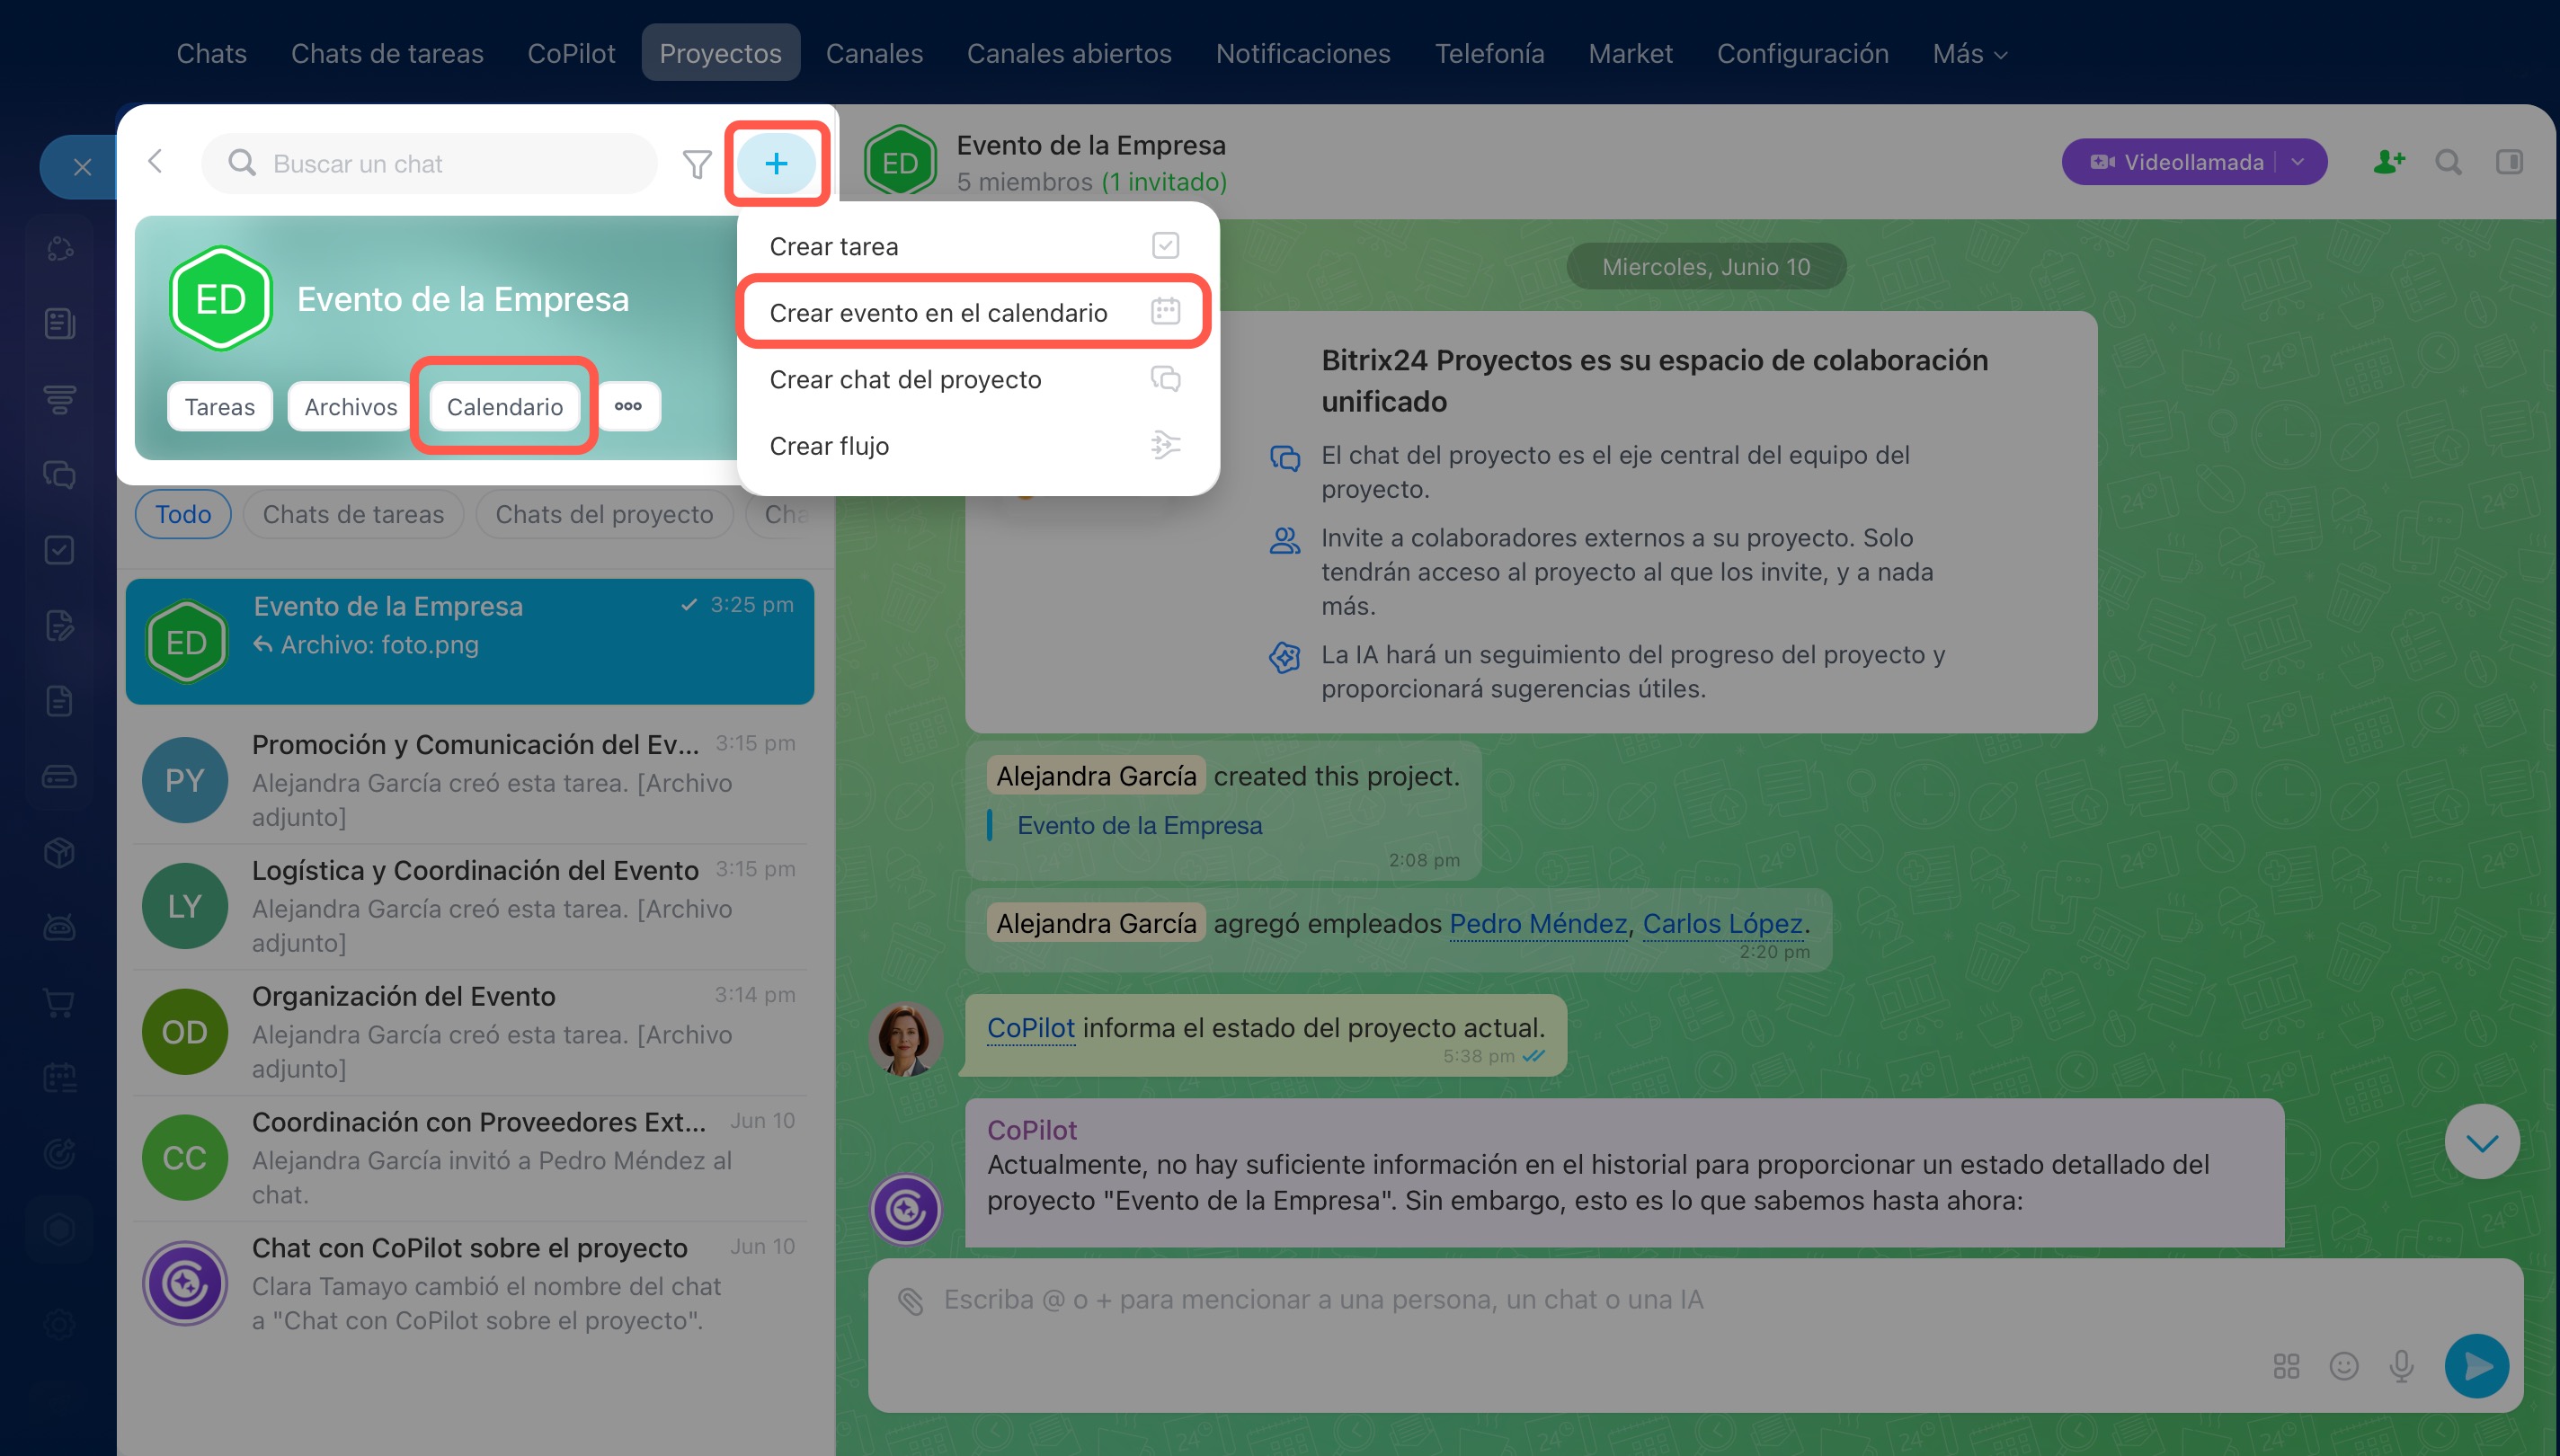Open the robot icon in left sidebar

click(59, 927)
